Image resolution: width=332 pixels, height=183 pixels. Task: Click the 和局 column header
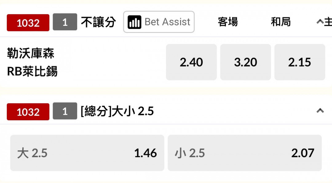[281, 22]
